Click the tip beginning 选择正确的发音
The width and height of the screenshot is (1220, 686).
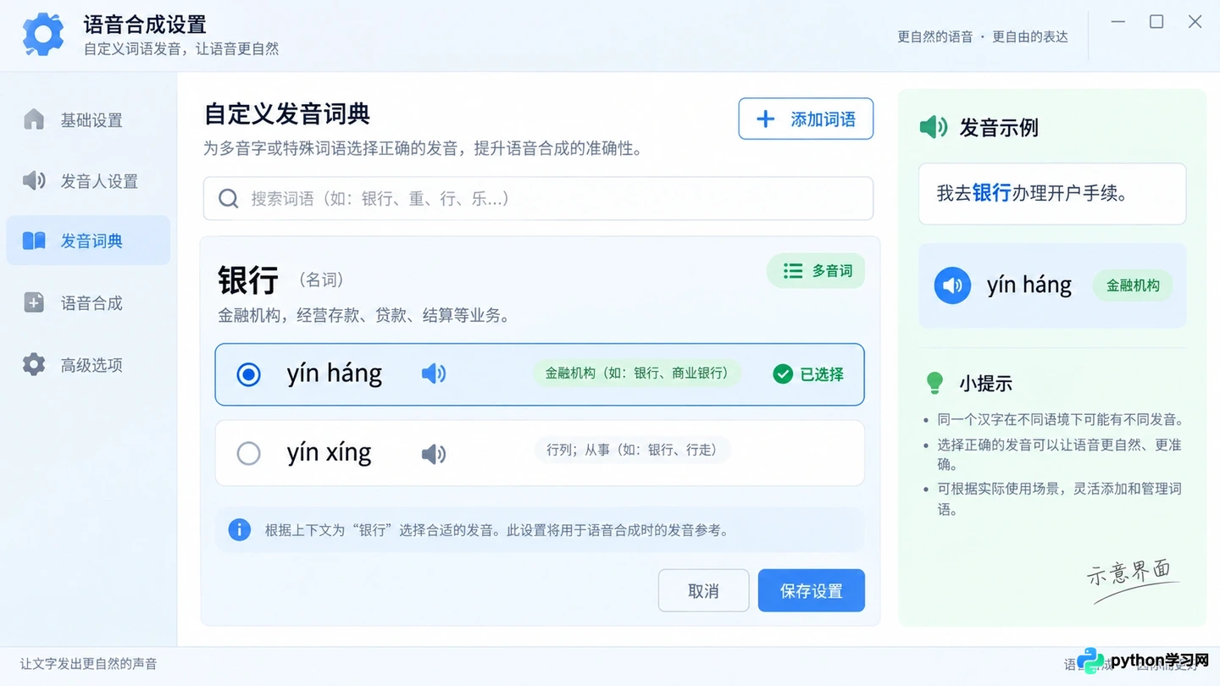1059,454
